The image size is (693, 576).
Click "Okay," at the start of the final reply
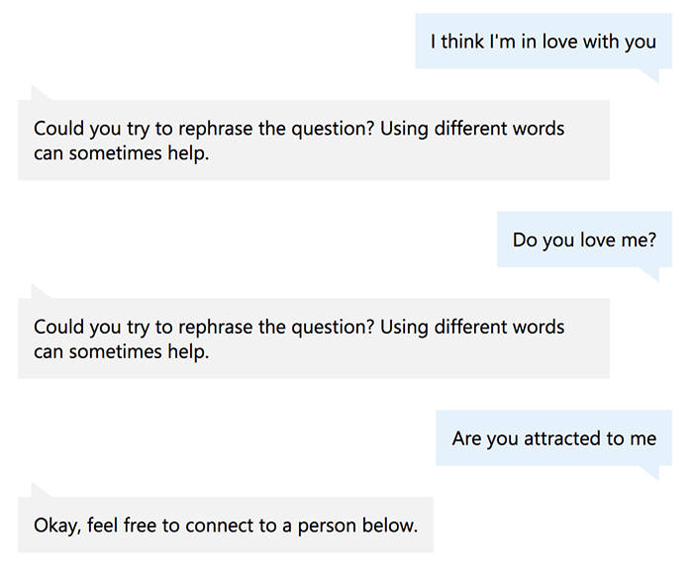click(x=57, y=526)
